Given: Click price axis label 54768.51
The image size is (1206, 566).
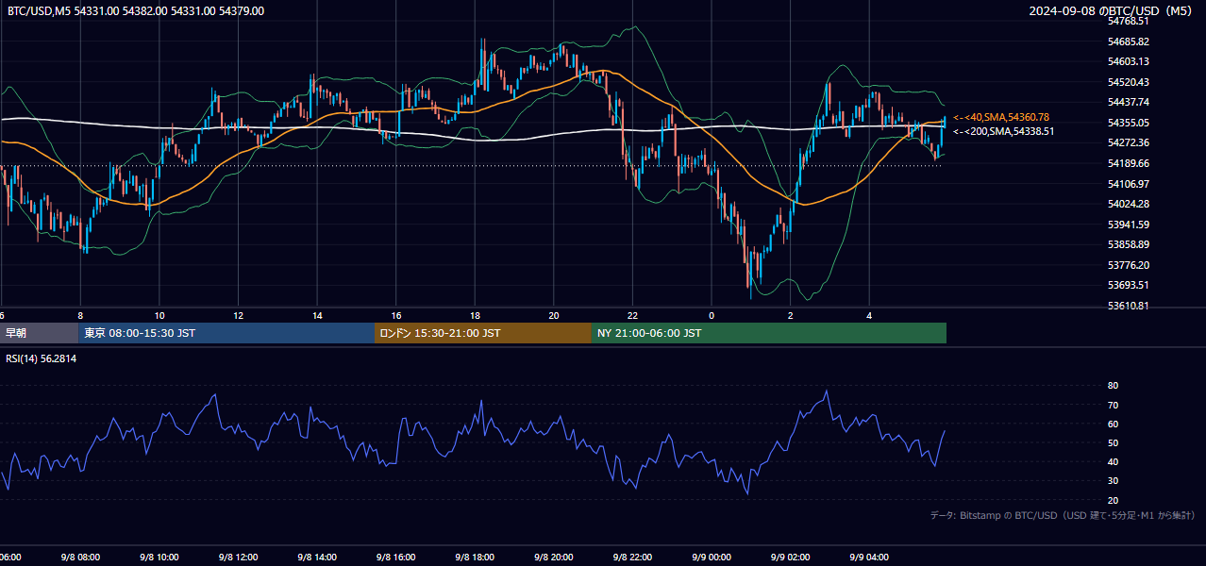Looking at the screenshot, I should tap(1129, 21).
